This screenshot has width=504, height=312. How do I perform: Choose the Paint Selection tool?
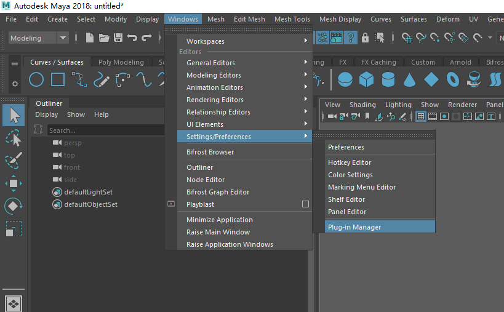[14, 161]
